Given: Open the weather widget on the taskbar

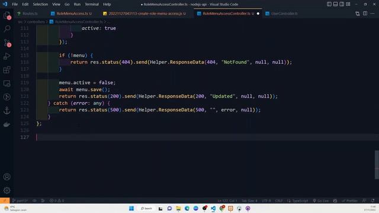Looking at the screenshot, I should pos(16,208).
